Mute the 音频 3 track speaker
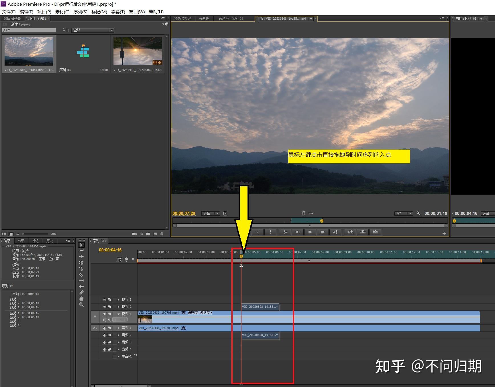The image size is (495, 387). tap(104, 342)
